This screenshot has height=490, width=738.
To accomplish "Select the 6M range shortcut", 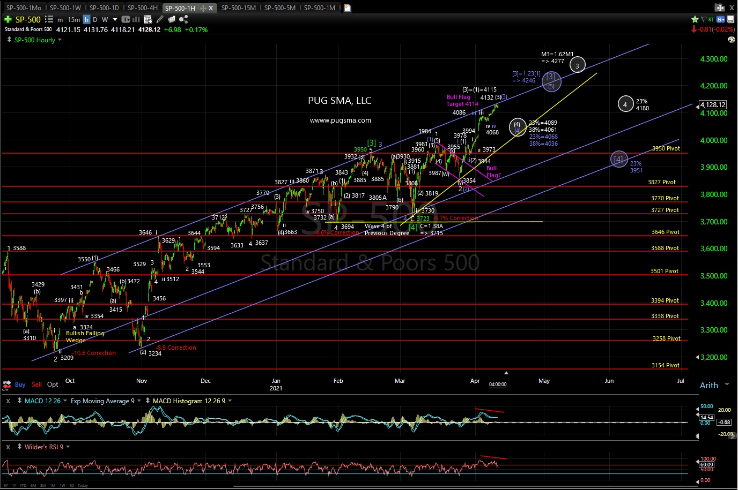I will click(x=33, y=485).
